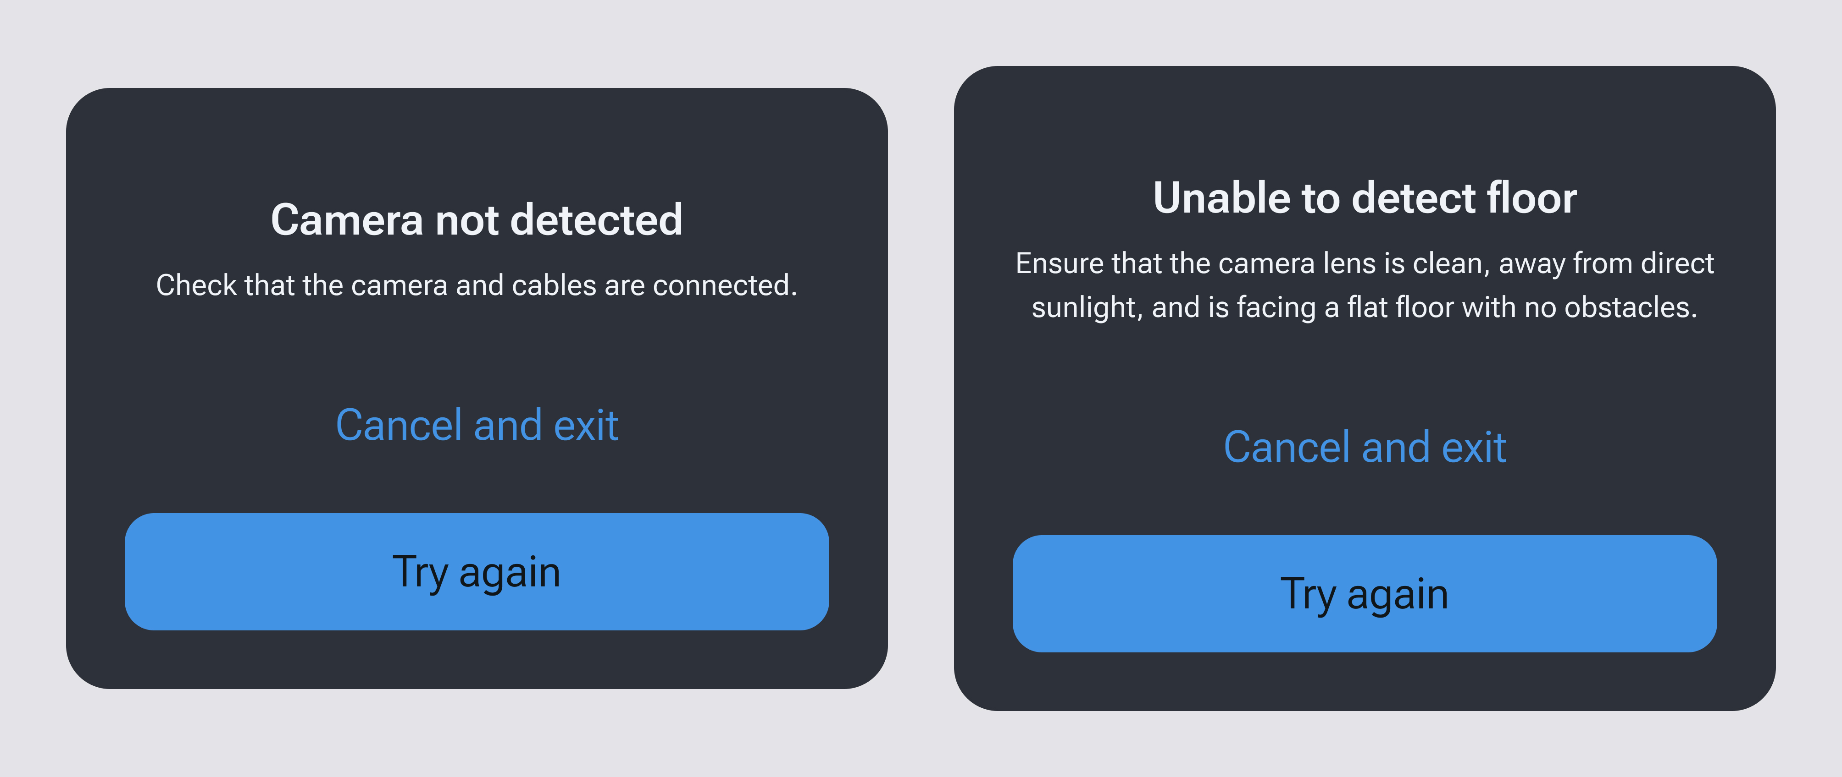The height and width of the screenshot is (777, 1842).
Task: Exit setup from the camera error dialog
Action: pyautogui.click(x=476, y=426)
